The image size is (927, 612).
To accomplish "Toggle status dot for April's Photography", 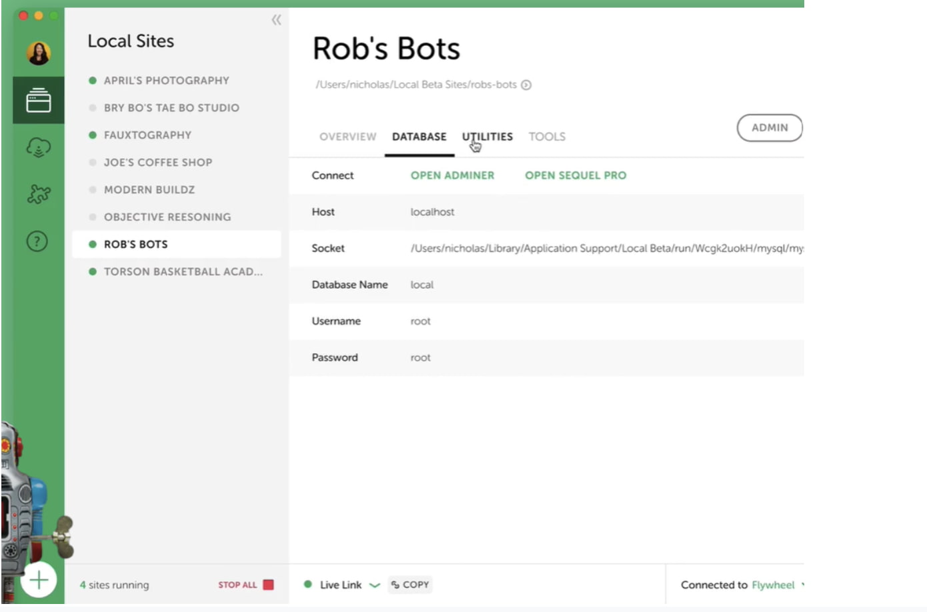I will pos(93,81).
